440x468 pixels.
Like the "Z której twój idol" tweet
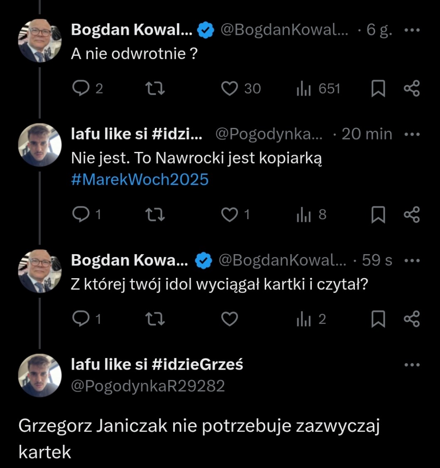coord(229,319)
